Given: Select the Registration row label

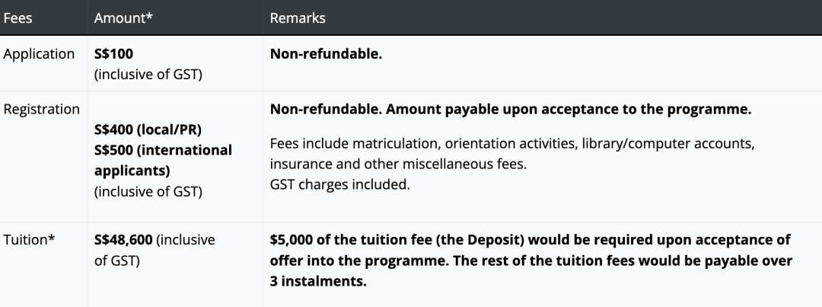Looking at the screenshot, I should tap(42, 110).
